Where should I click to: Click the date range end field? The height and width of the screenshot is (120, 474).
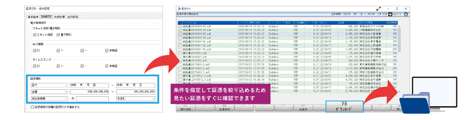(x=136, y=85)
